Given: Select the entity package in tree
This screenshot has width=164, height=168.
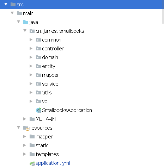Looking at the screenshot, I should pyautogui.click(x=49, y=66).
